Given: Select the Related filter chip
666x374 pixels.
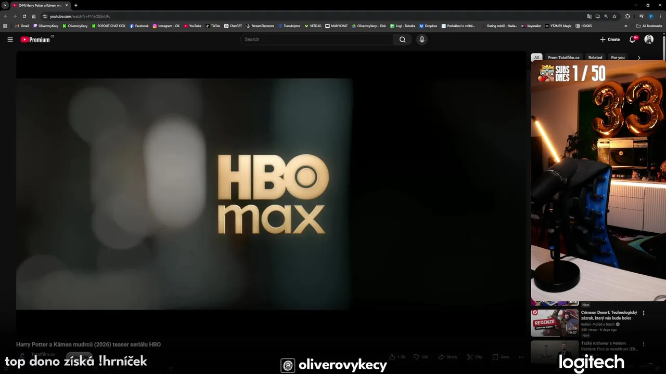Looking at the screenshot, I should point(595,58).
